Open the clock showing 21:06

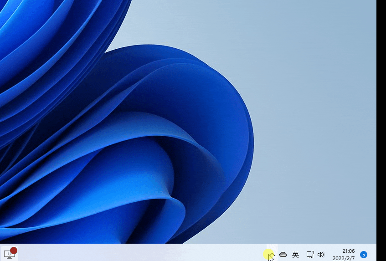[x=348, y=251]
